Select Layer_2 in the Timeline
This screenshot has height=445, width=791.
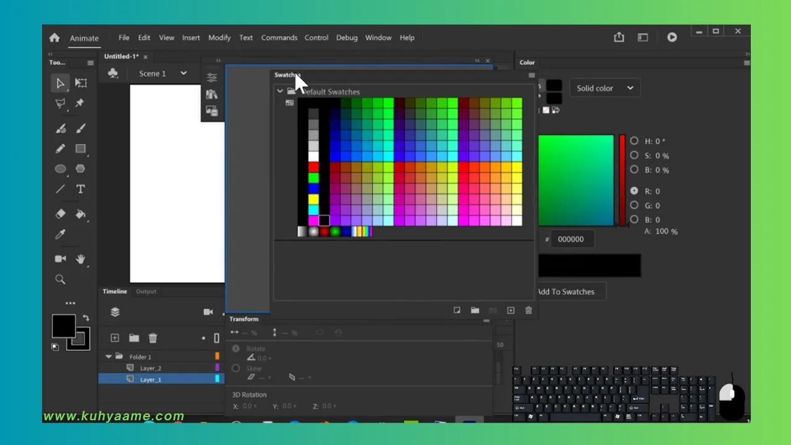[151, 368]
